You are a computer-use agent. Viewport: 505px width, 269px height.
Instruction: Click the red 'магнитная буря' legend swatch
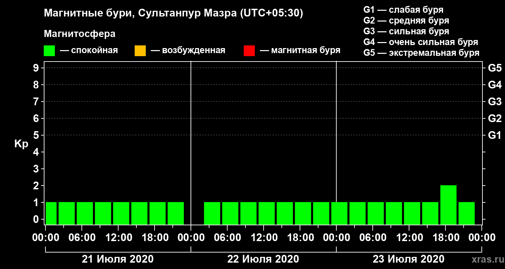(x=249, y=51)
